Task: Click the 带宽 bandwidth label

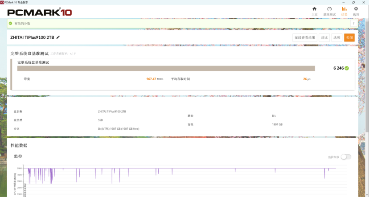Action: pyautogui.click(x=27, y=79)
